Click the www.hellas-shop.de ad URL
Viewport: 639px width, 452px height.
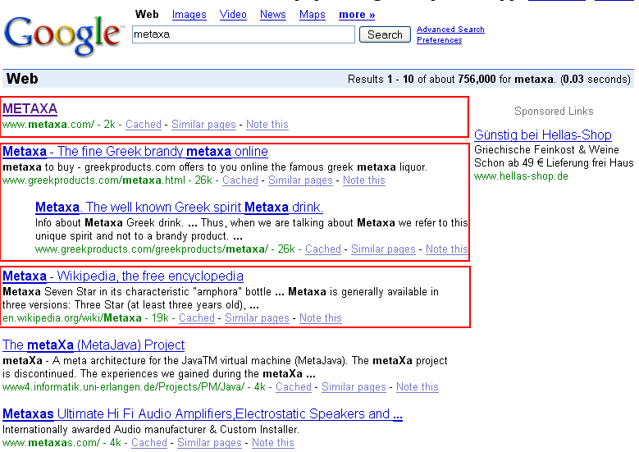(521, 176)
